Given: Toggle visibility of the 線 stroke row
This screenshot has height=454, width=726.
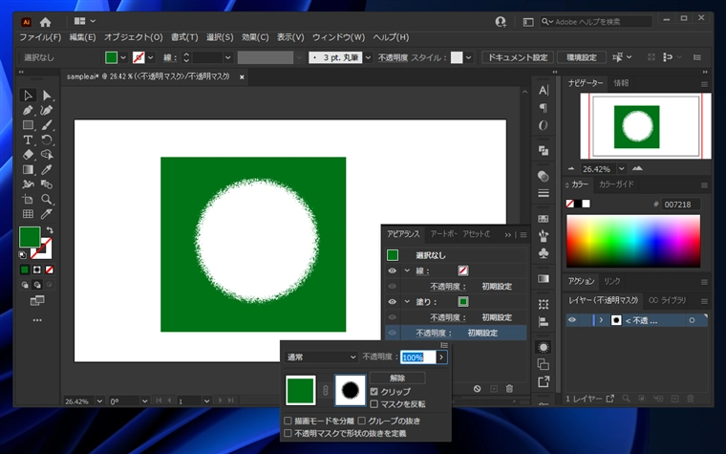Looking at the screenshot, I should [393, 271].
